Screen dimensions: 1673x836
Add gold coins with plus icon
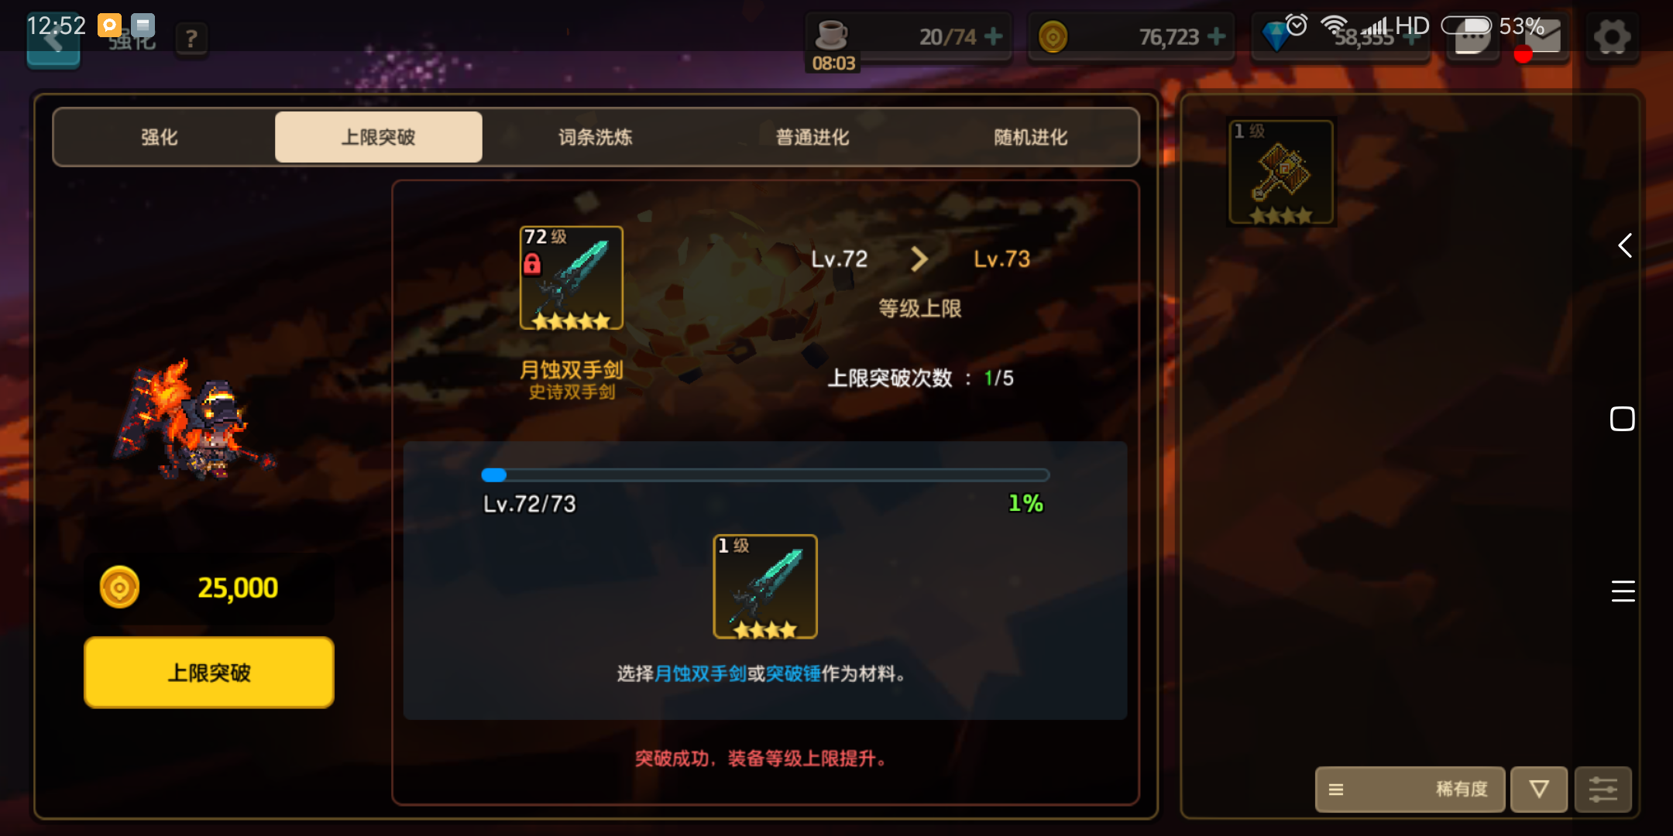click(x=1217, y=36)
